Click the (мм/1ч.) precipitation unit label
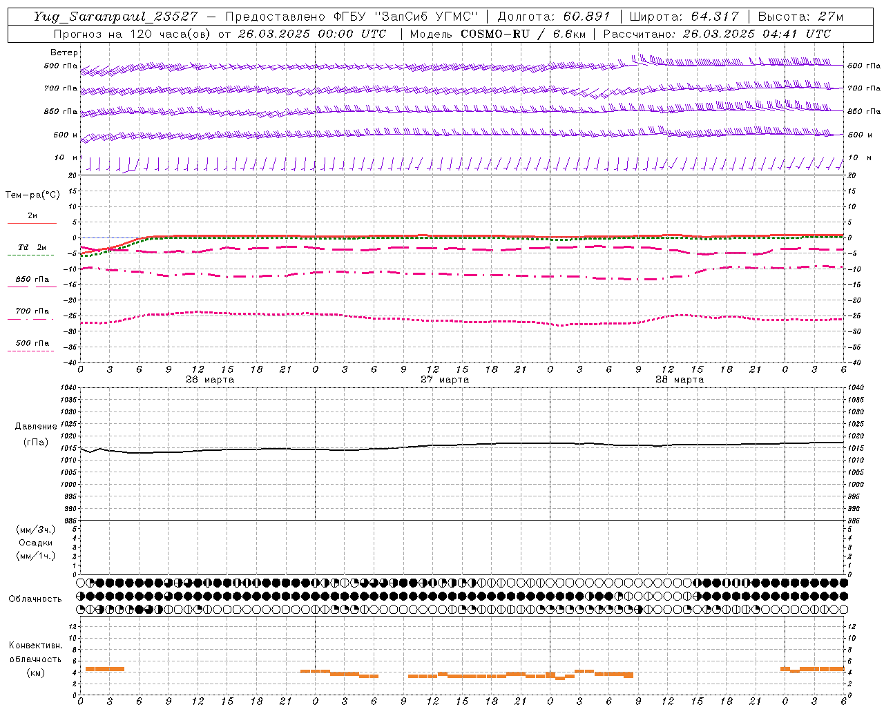 pos(35,556)
